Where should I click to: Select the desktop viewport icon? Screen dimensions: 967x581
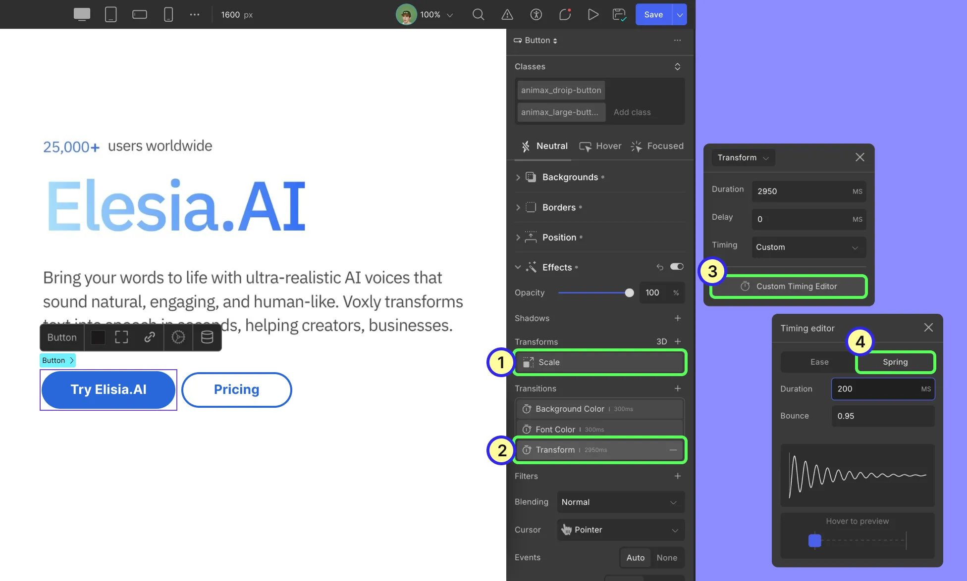(x=82, y=14)
